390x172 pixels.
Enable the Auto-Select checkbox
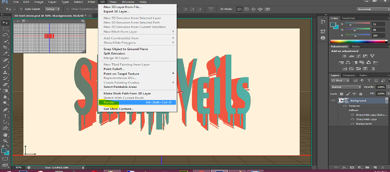[x=21, y=9]
